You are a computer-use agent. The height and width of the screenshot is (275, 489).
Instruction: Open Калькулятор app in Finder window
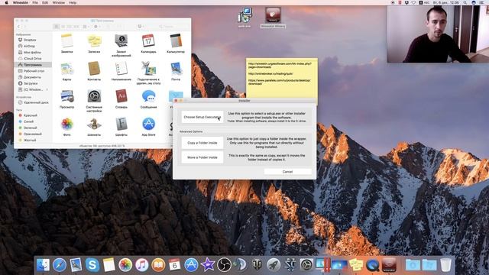[176, 44]
